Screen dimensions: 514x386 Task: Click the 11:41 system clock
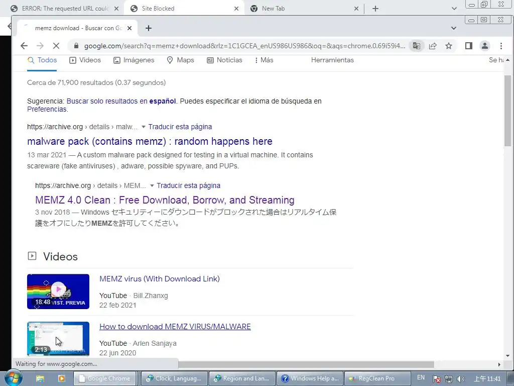coord(487,379)
